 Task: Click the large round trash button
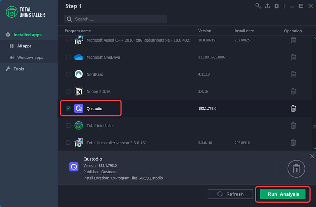tap(296, 169)
